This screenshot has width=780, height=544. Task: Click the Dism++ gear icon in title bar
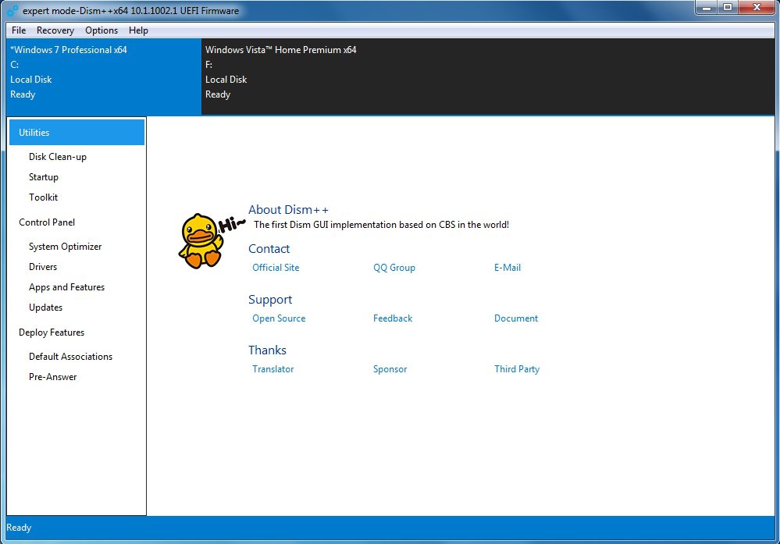12,10
